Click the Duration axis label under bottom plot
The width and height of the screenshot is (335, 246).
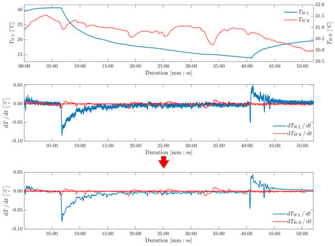(x=169, y=241)
